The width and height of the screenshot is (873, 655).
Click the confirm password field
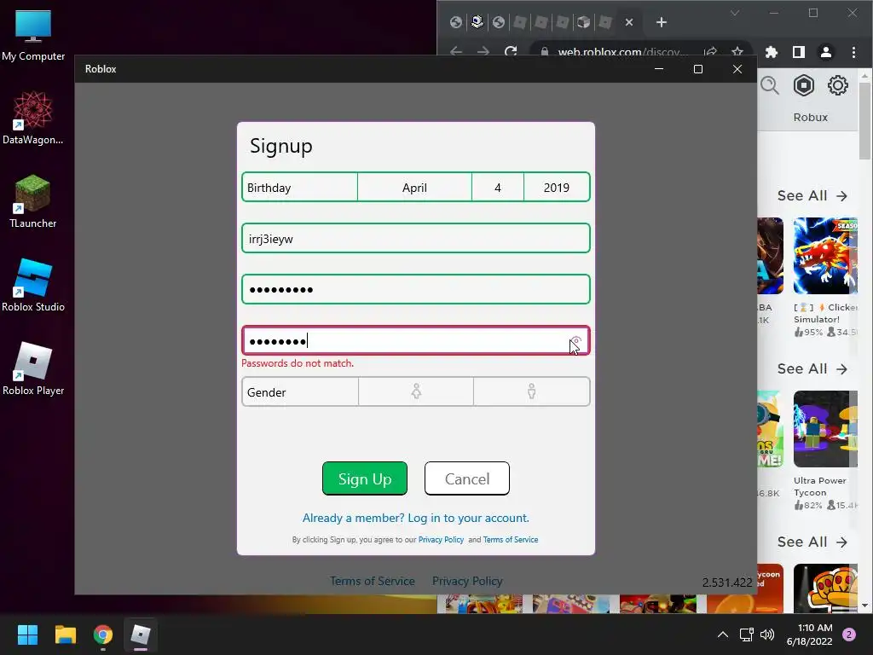pos(416,340)
